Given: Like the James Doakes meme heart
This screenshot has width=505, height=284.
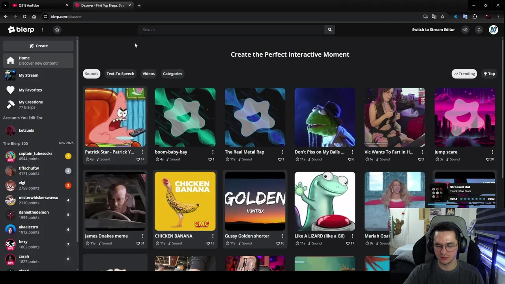Looking at the screenshot, I should 138,243.
